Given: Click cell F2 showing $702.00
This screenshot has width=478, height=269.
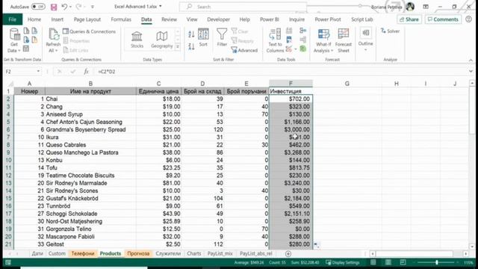Looking at the screenshot, I should coord(291,99).
